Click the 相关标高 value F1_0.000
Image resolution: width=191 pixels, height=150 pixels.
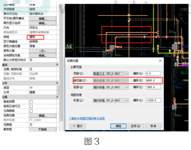pyautogui.click(x=35, y=120)
